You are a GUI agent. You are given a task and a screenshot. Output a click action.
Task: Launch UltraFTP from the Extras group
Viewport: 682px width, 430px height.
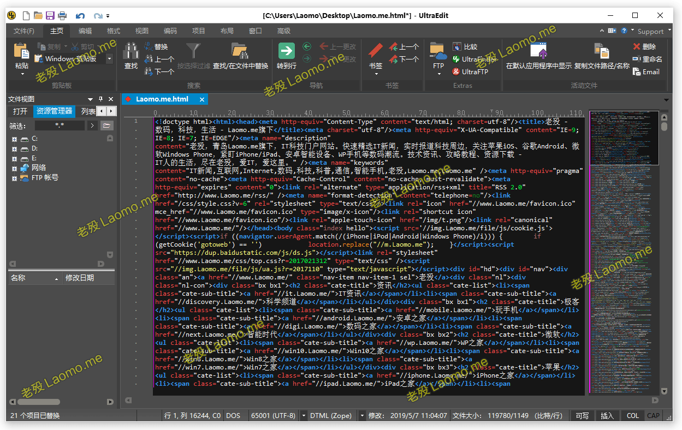(470, 71)
